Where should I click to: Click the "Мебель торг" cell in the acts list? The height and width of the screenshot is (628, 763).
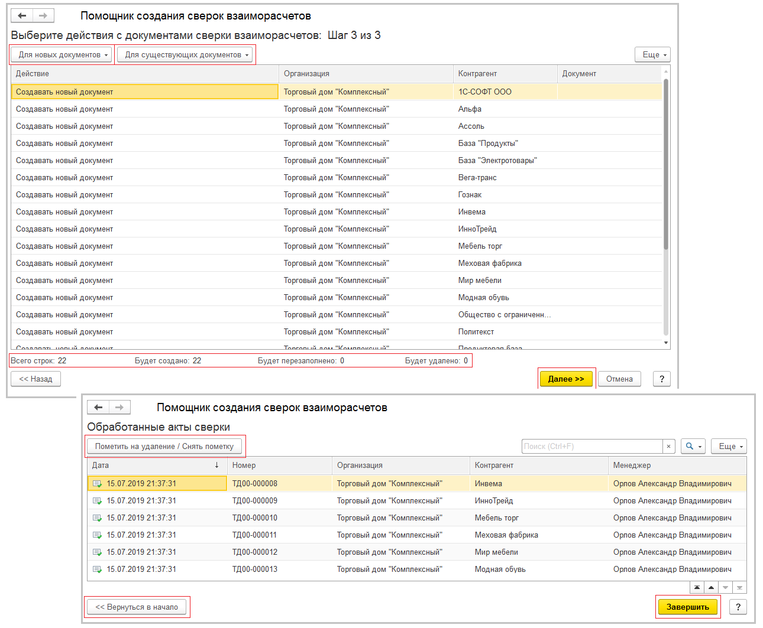click(x=539, y=518)
